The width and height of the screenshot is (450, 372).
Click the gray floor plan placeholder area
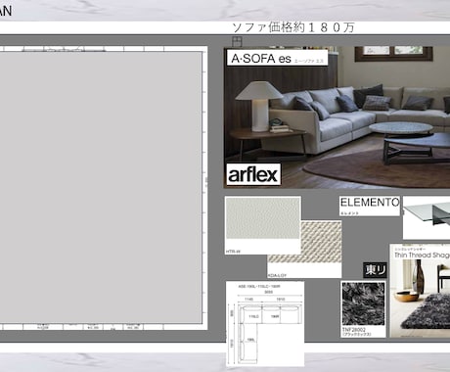point(100,187)
